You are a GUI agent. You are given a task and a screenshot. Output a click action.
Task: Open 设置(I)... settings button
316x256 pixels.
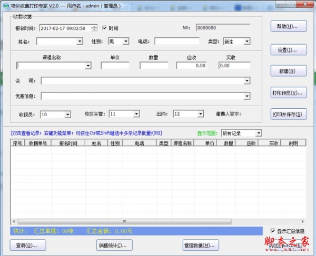pos(289,49)
